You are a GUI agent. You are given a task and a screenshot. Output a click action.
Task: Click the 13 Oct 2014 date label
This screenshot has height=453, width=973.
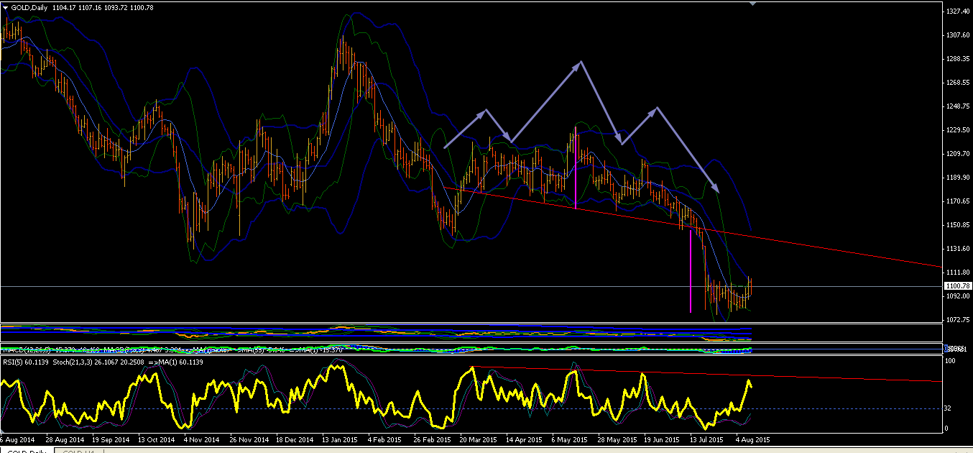point(156,439)
